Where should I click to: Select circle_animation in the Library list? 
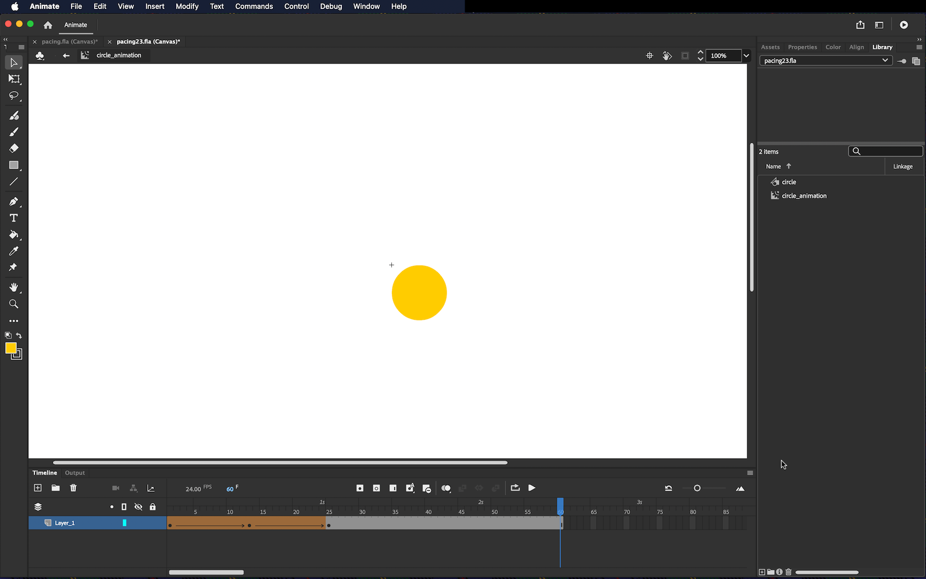[804, 196]
